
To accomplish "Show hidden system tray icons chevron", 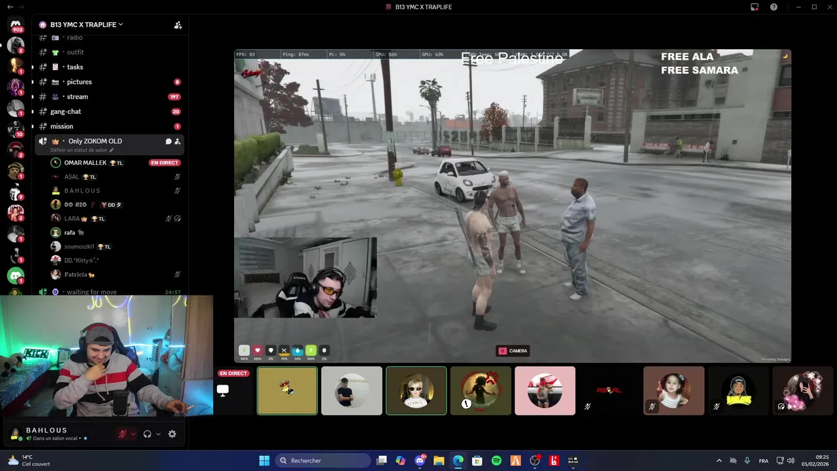I will point(719,461).
